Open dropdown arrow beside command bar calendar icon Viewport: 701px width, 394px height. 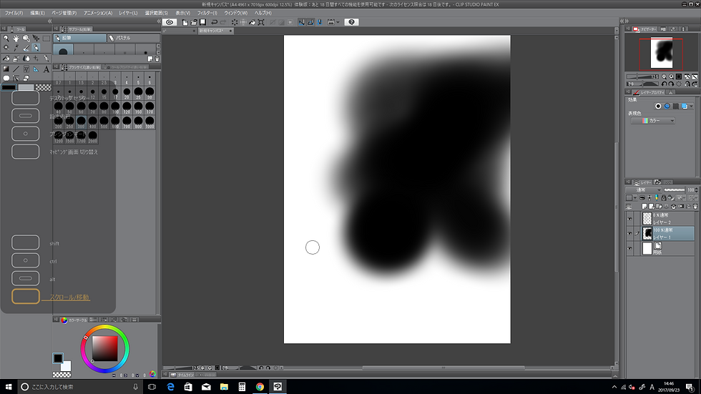[x=338, y=22]
